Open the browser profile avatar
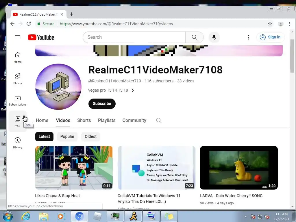296x222 pixels. coord(280,24)
